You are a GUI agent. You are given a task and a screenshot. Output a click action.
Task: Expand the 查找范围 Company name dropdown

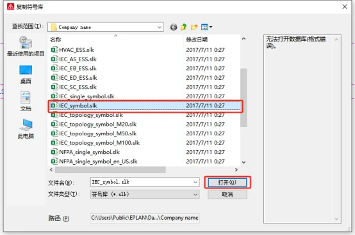[160, 27]
